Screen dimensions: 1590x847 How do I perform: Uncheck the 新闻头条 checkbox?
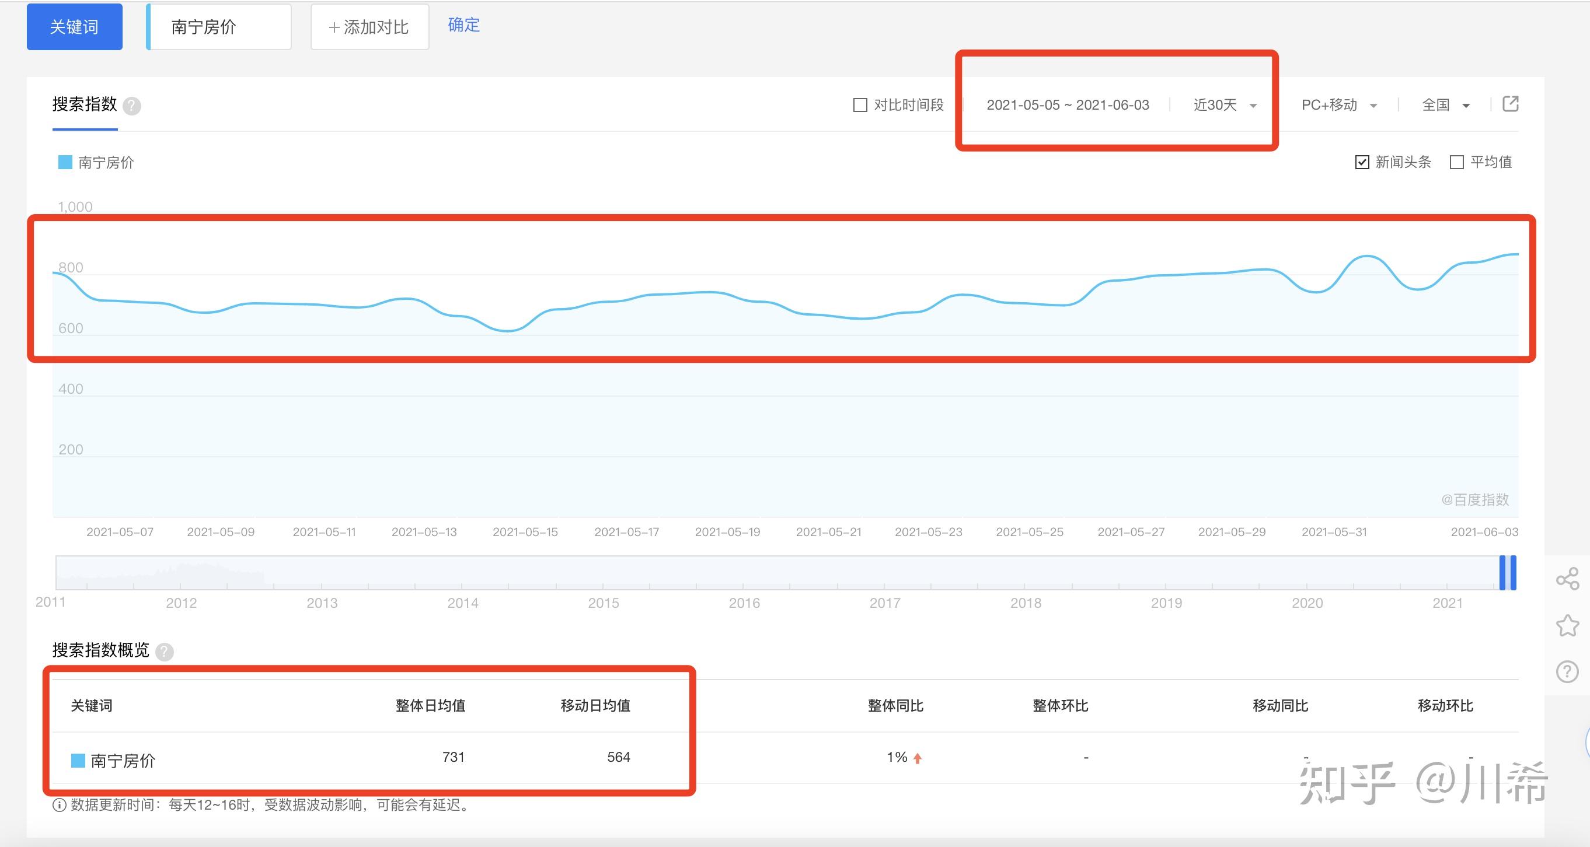point(1362,162)
